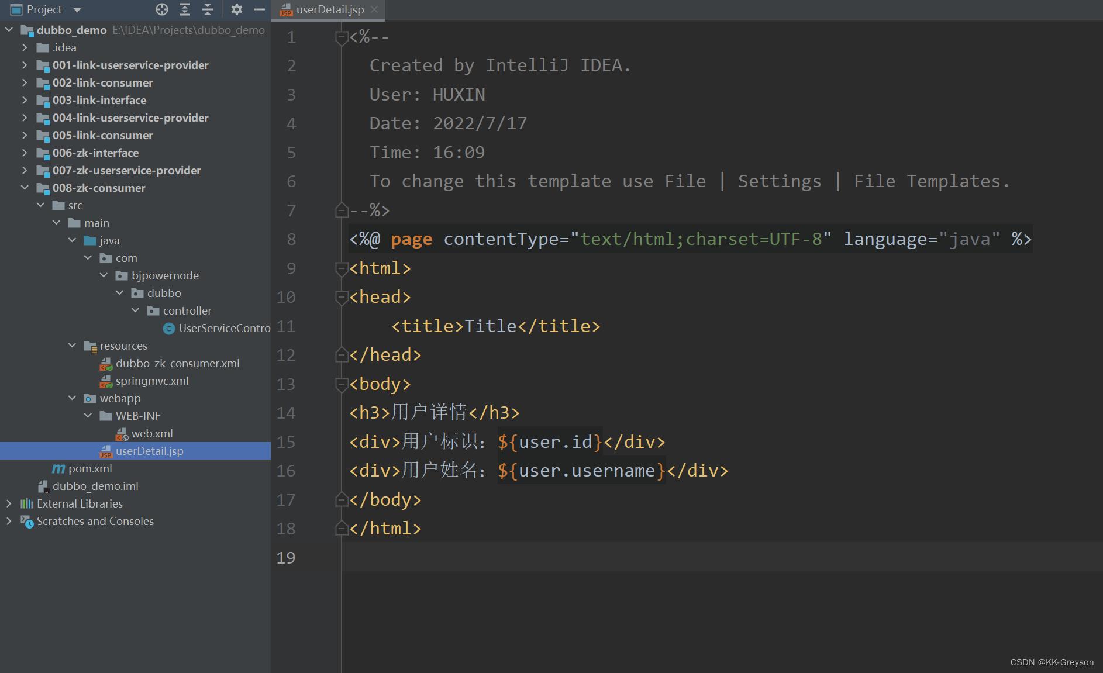Image resolution: width=1103 pixels, height=673 pixels.
Task: Click the Maven pom.xml icon
Action: (58, 469)
